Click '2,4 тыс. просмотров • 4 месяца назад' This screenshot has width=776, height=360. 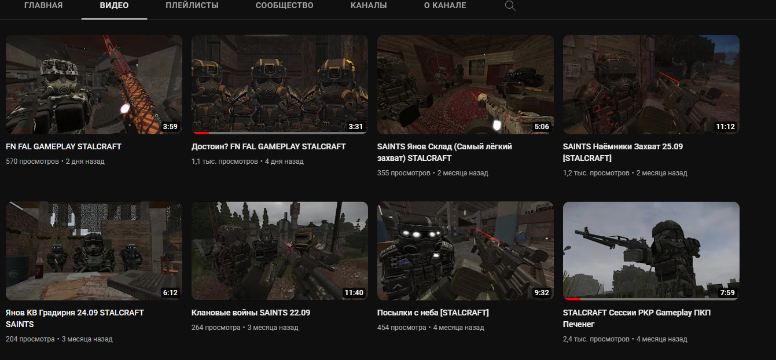(x=625, y=339)
